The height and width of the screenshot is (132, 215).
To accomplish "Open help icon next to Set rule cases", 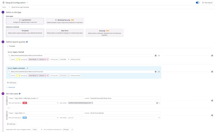I will click(x=20, y=94).
